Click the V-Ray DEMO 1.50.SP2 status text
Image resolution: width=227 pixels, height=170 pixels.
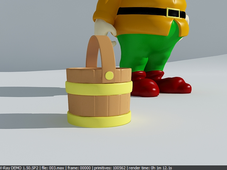(x=19, y=168)
